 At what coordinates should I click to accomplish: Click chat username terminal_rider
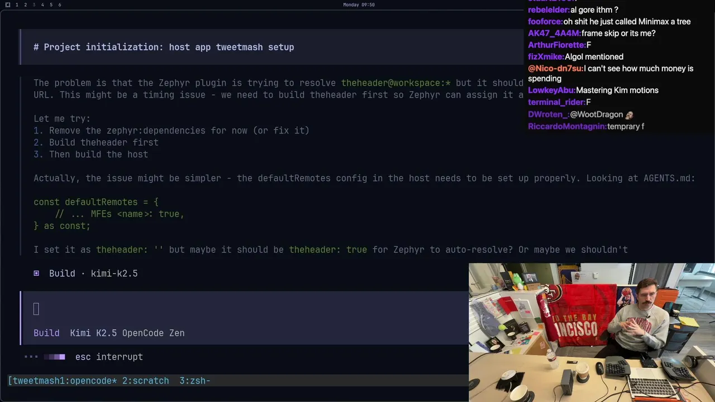coord(557,102)
